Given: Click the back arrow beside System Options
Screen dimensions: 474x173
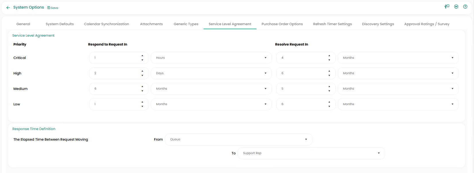Looking at the screenshot, I should [8, 8].
